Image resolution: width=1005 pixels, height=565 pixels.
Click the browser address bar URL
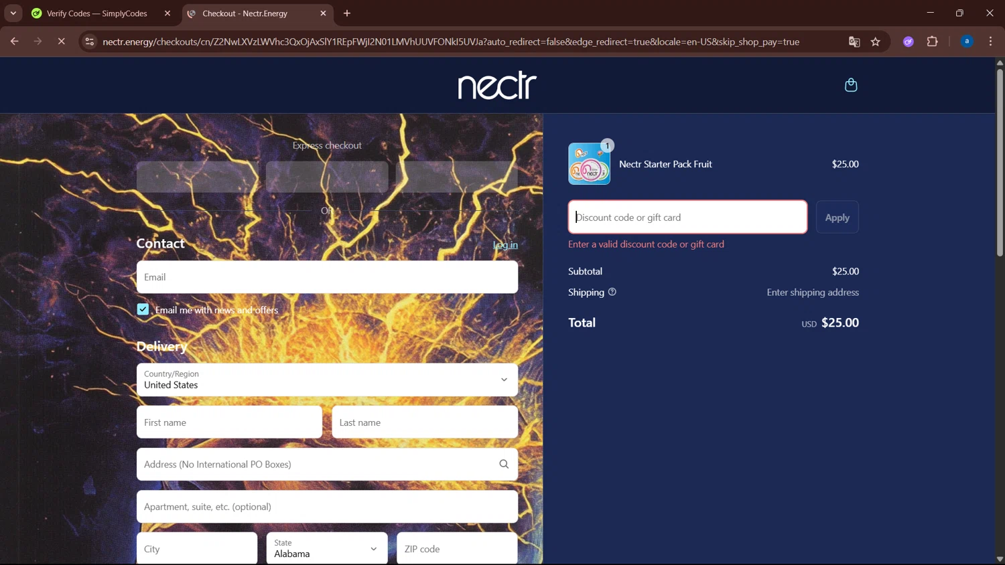pyautogui.click(x=451, y=42)
